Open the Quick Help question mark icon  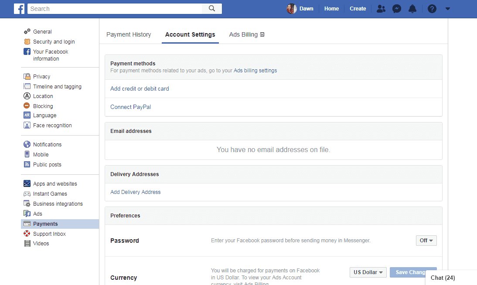pyautogui.click(x=432, y=9)
